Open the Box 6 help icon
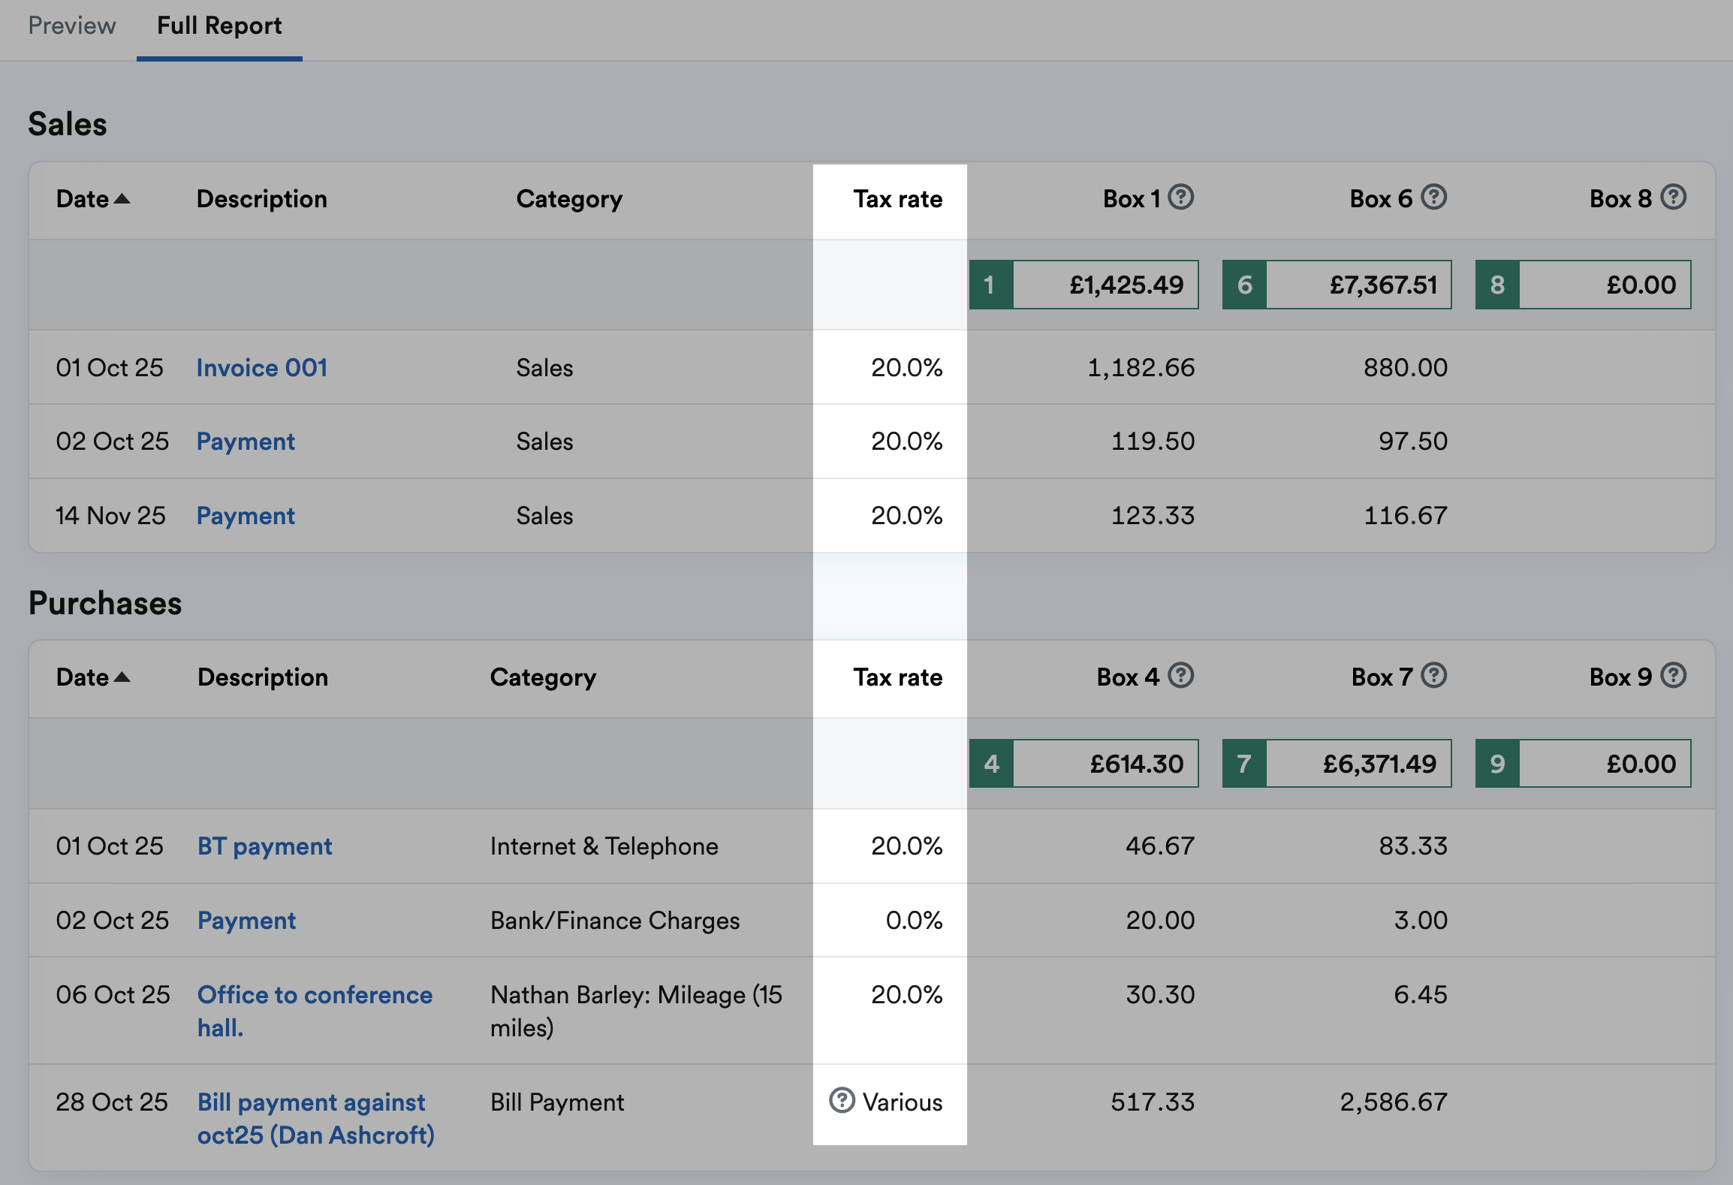Viewport: 1733px width, 1185px height. coord(1434,197)
